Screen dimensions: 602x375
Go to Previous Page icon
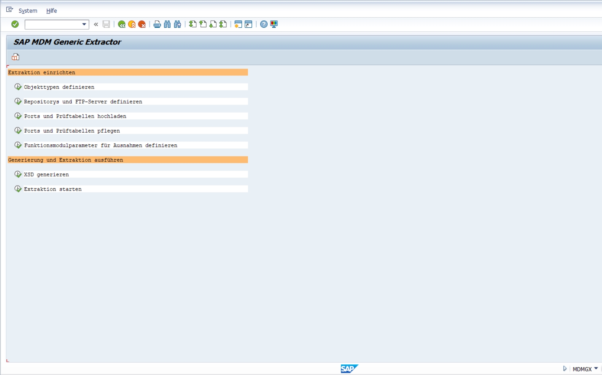pos(203,24)
